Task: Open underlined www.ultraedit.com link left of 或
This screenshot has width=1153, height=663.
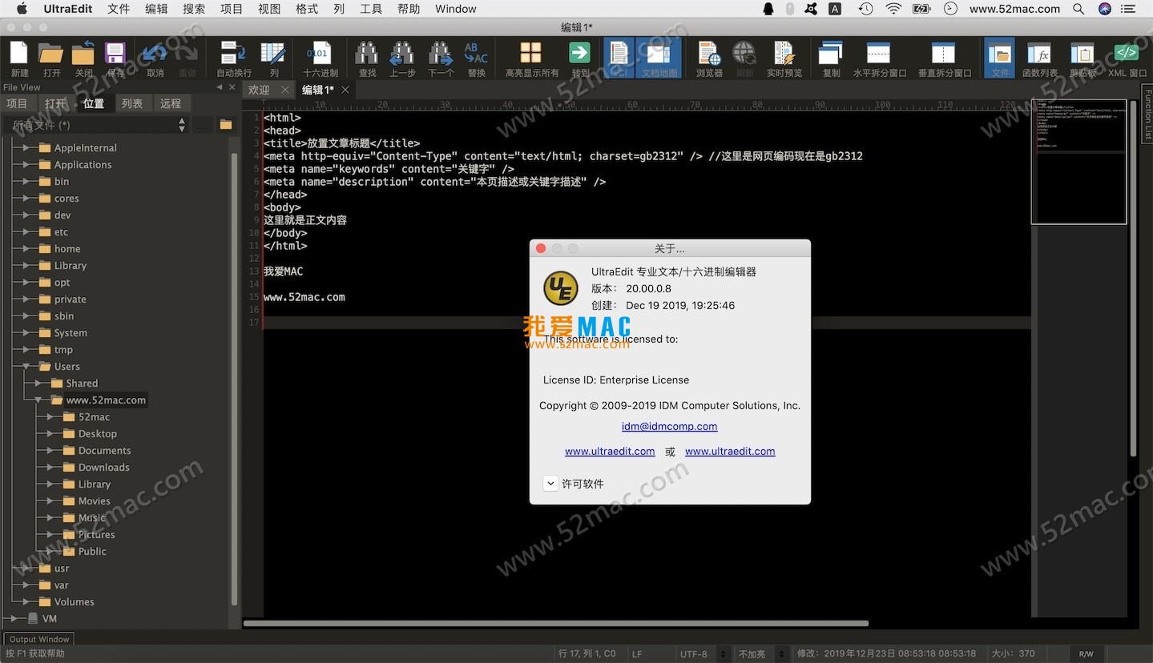Action: tap(610, 451)
